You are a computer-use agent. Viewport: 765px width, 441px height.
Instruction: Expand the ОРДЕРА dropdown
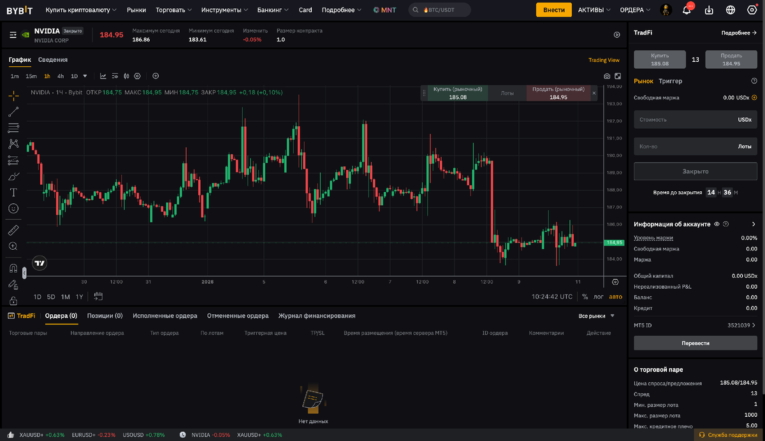[x=635, y=10]
